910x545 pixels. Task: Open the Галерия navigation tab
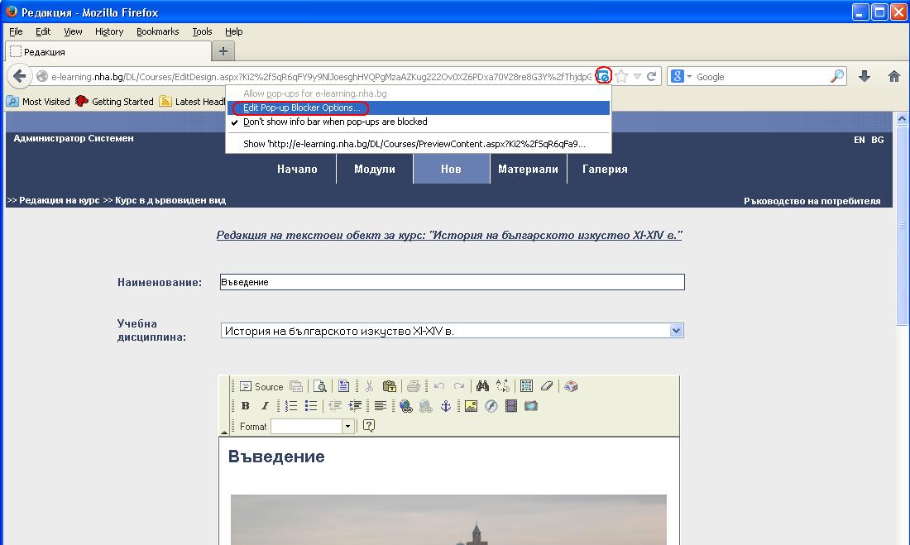605,169
